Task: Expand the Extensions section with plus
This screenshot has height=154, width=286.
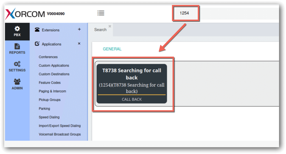Action: (x=79, y=29)
